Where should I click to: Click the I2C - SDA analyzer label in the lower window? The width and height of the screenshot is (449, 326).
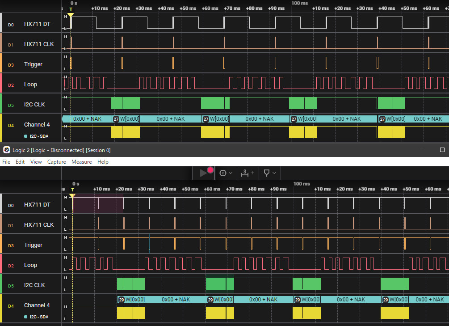click(x=39, y=317)
